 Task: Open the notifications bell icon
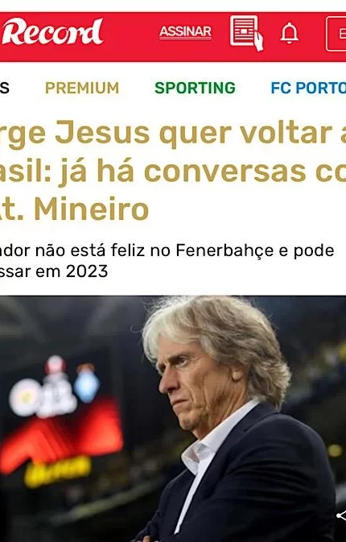pyautogui.click(x=289, y=33)
